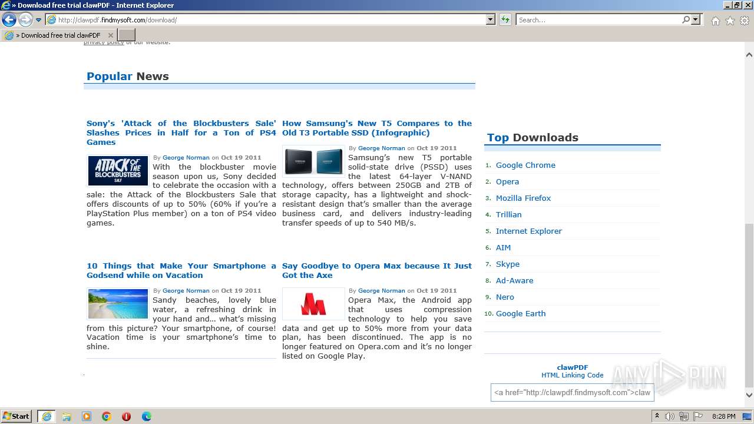This screenshot has width=754, height=424.
Task: Click the page scrollbar up arrow
Action: pos(749,55)
